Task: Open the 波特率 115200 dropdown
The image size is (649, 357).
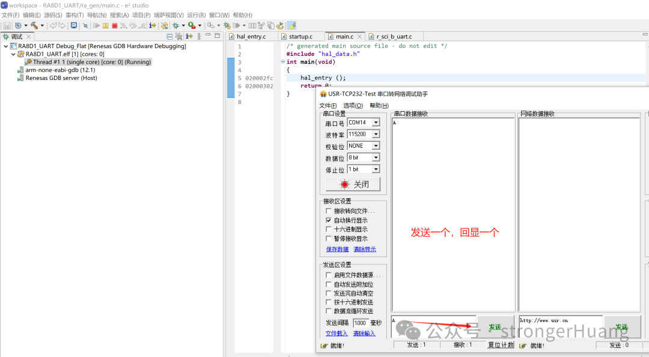Action: click(x=376, y=134)
